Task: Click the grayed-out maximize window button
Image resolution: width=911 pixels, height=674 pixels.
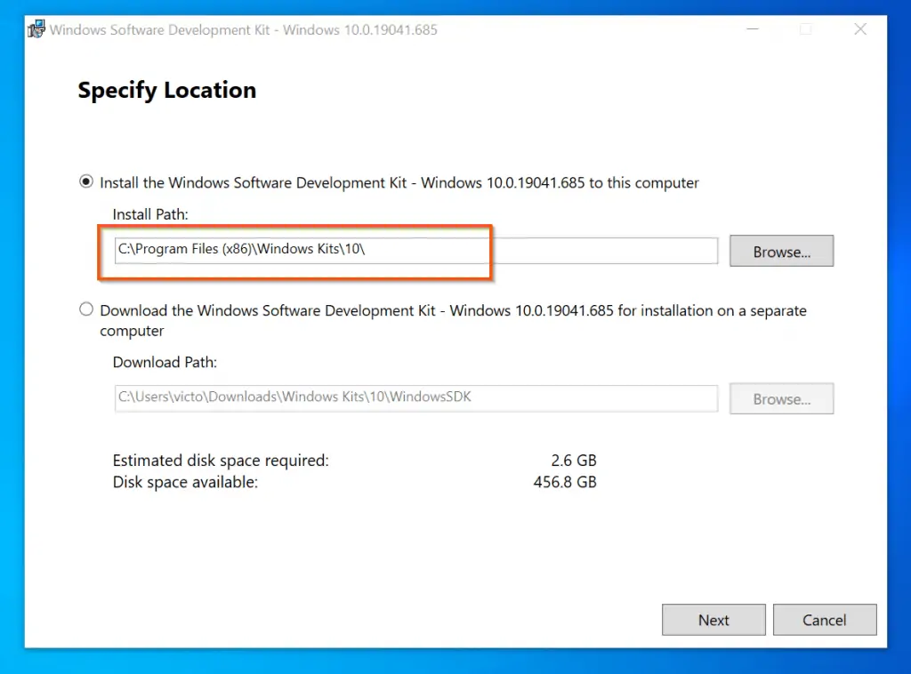Action: pyautogui.click(x=806, y=29)
